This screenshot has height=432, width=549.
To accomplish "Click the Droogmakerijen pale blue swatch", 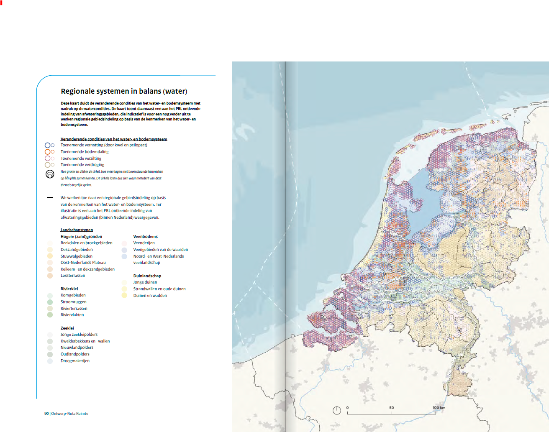I will point(50,361).
